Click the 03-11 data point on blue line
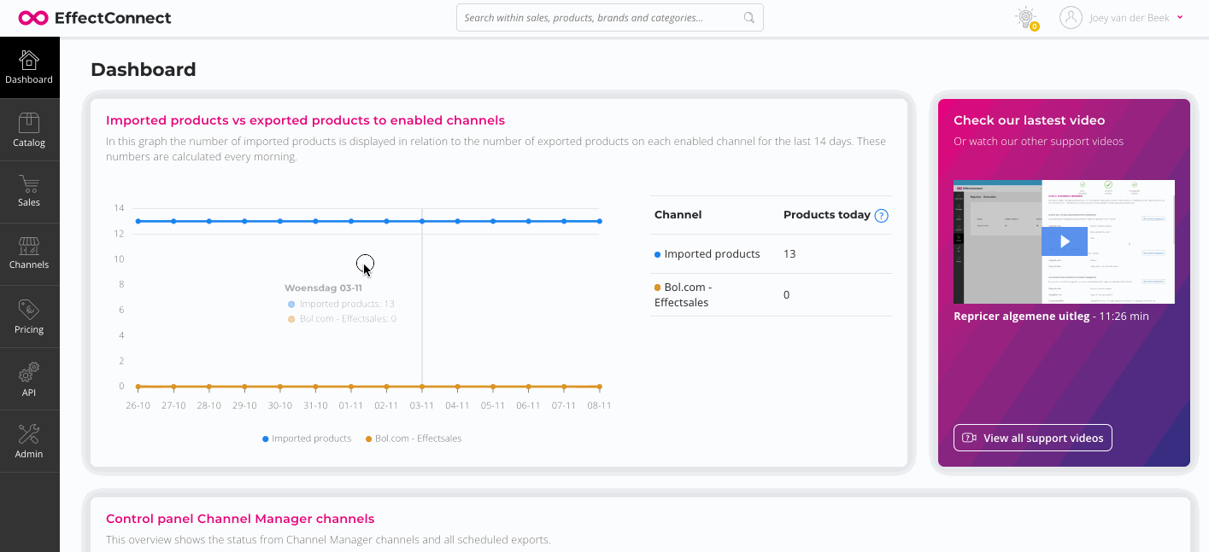1209x552 pixels. (422, 221)
